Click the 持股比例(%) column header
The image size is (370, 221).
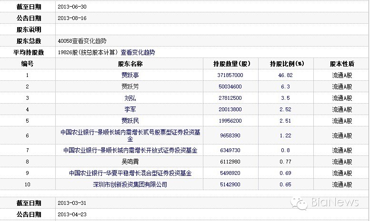pos(287,64)
